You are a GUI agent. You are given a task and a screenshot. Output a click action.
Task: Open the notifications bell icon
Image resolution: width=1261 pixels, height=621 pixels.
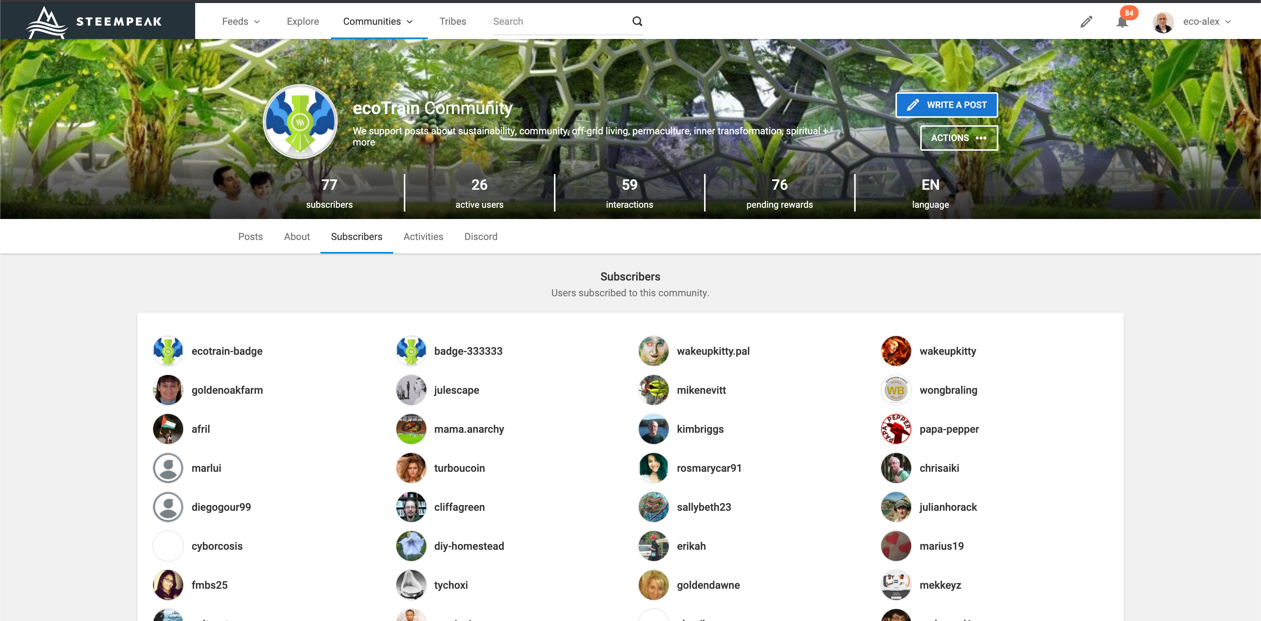1122,22
